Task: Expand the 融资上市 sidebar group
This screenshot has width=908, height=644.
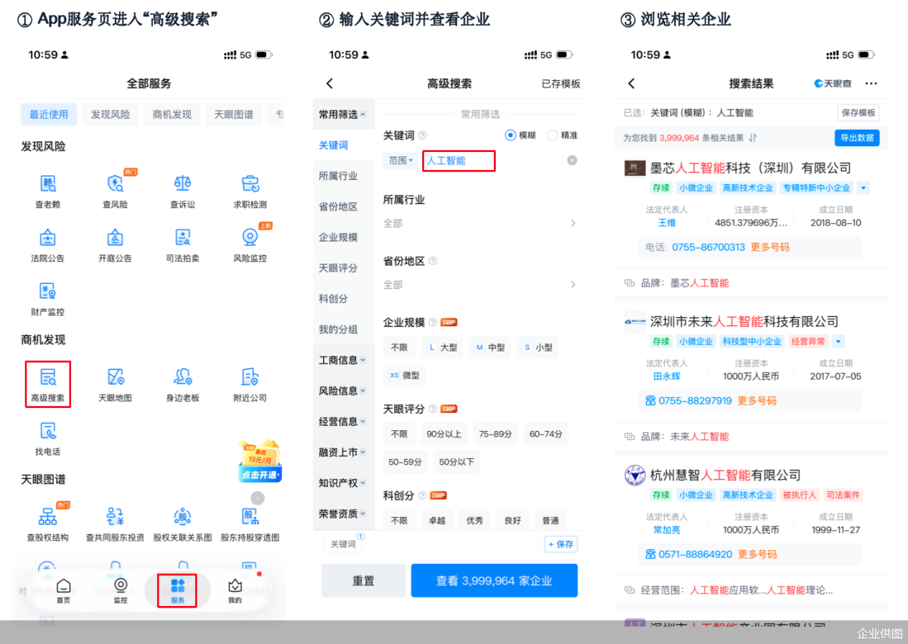Action: pos(343,452)
